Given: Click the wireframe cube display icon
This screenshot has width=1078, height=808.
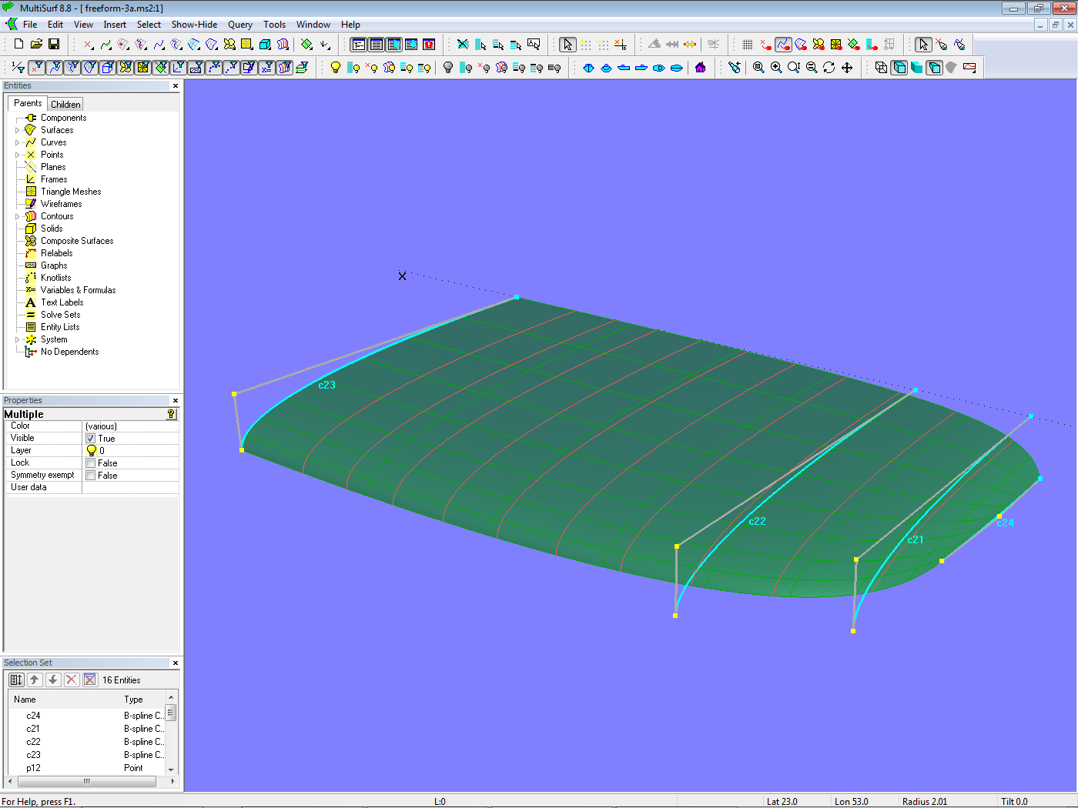Looking at the screenshot, I should 881,68.
